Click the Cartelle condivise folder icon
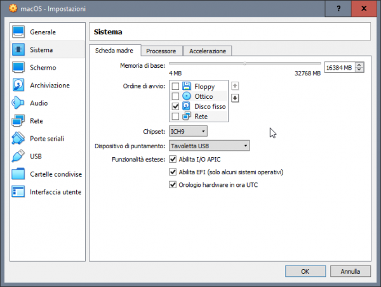The width and height of the screenshot is (381, 287). 18,174
